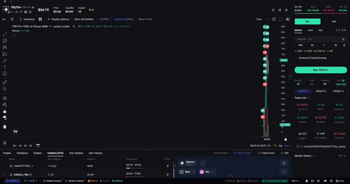Add token to favorites star

[x=286, y=10]
